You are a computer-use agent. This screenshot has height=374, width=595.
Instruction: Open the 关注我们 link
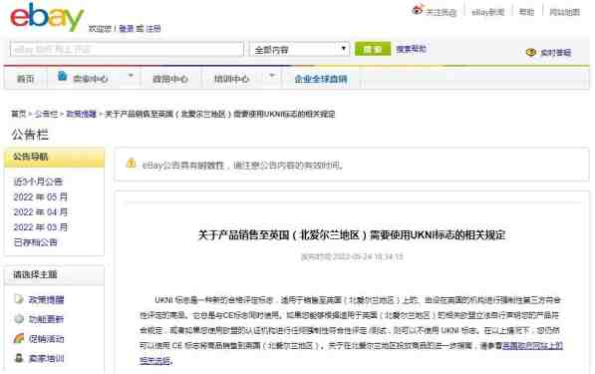tap(441, 13)
